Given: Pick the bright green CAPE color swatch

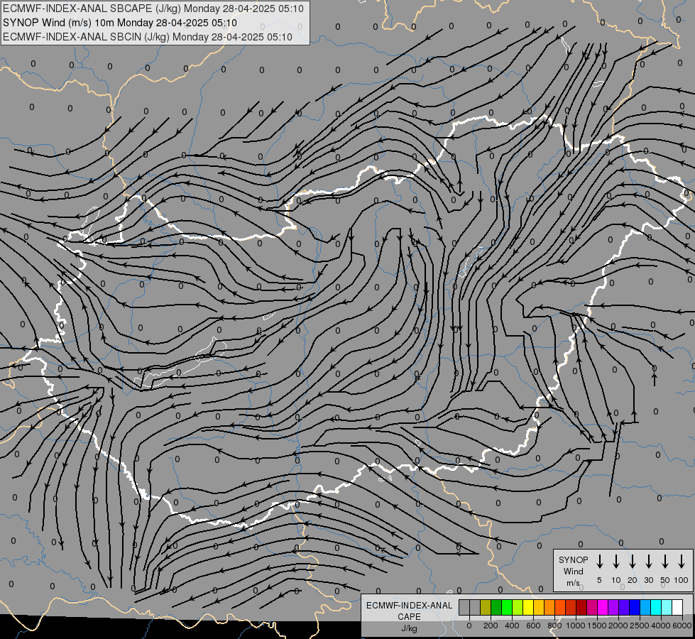Looking at the screenshot, I should pos(507,607).
